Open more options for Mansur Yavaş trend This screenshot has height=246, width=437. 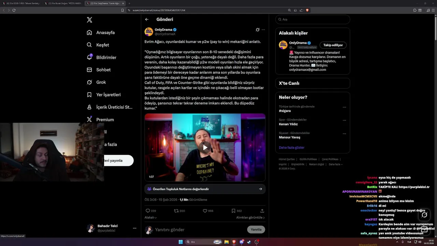pos(344,134)
